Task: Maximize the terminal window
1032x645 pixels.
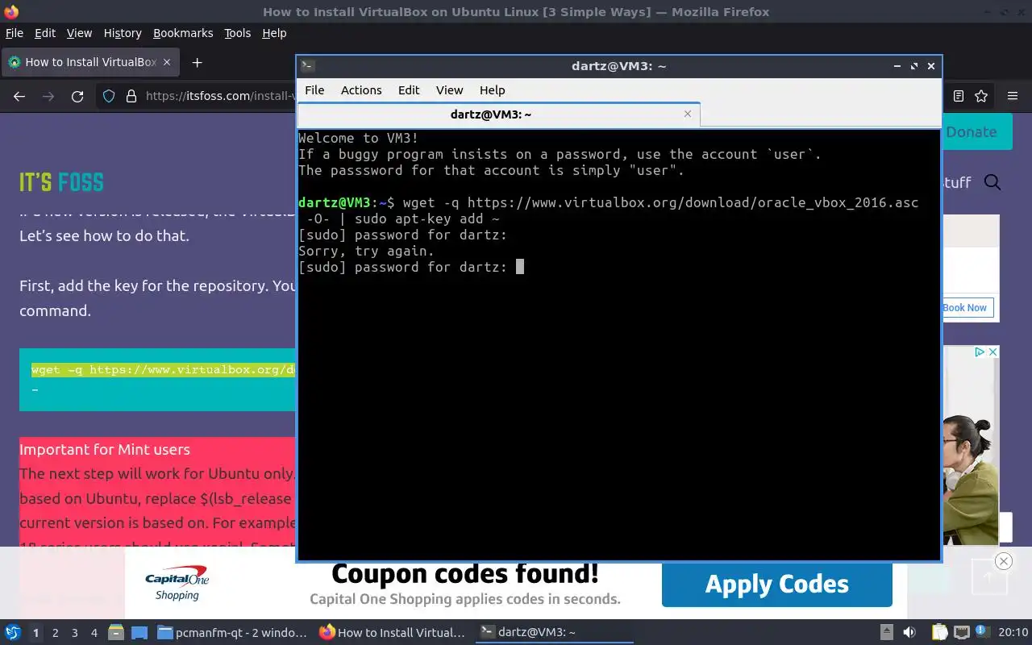Action: (x=914, y=66)
